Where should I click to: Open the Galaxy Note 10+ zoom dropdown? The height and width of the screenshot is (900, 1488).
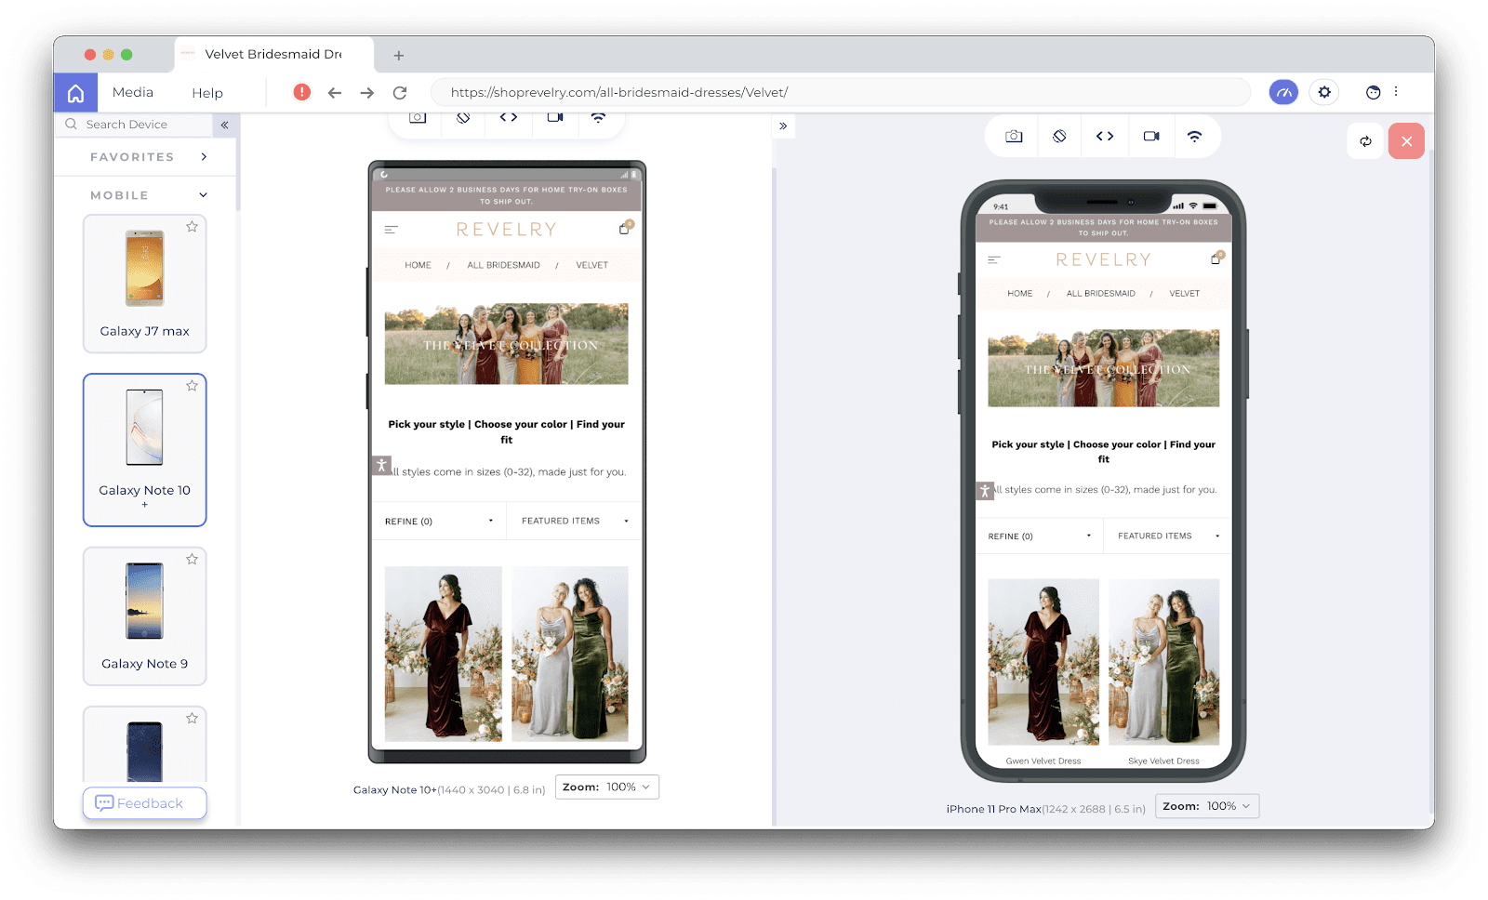click(x=607, y=787)
